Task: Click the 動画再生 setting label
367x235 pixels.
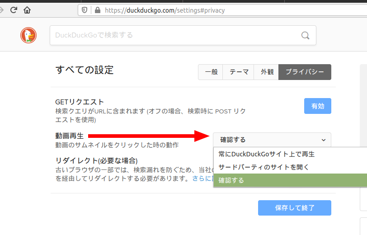Action: tap(70, 136)
